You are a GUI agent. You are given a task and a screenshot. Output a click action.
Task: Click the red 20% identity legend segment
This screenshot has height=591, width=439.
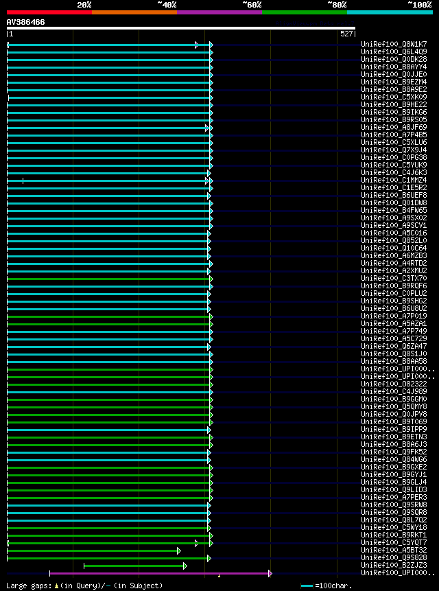tap(49, 12)
